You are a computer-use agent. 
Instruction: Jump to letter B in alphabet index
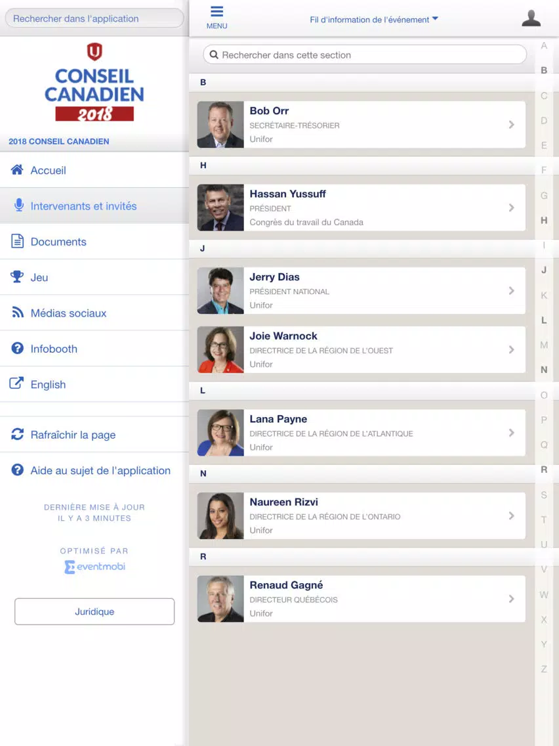(544, 70)
